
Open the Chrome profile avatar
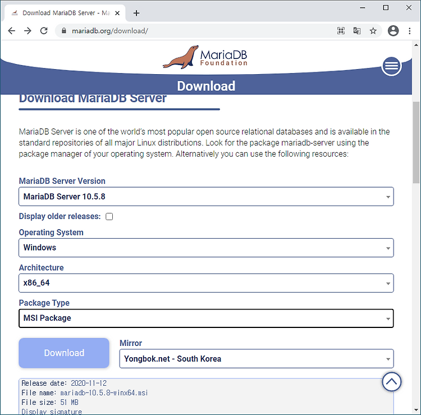pos(393,31)
